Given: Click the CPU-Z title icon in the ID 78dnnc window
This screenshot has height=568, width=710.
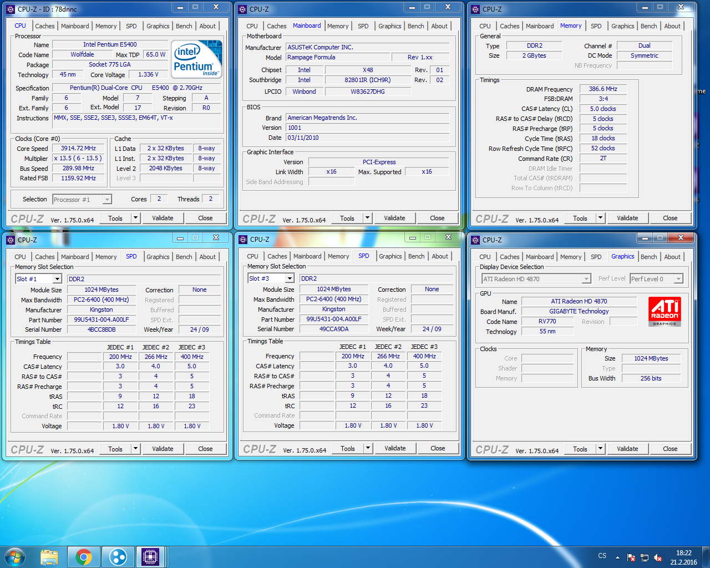Looking at the screenshot, I should 10,9.
